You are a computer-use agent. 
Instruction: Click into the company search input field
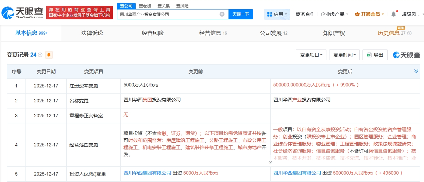click(x=168, y=14)
